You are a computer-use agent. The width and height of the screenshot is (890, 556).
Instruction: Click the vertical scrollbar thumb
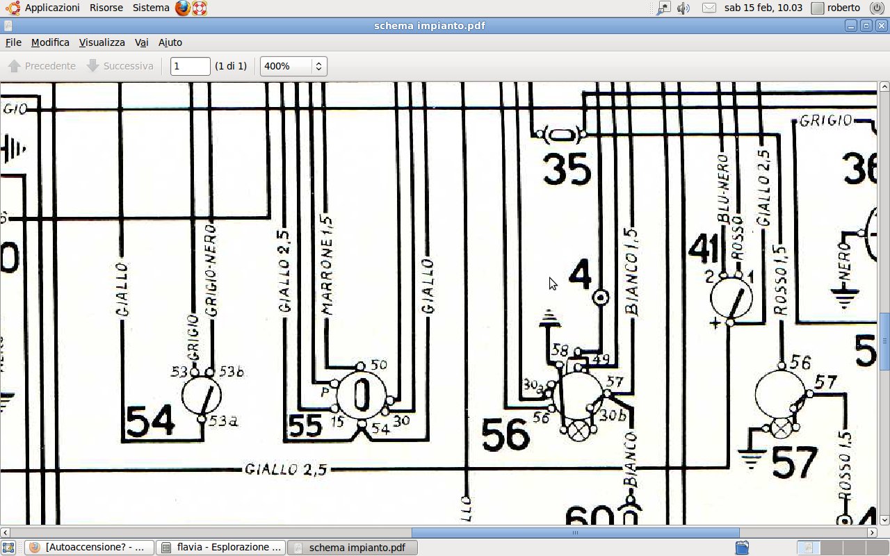coord(884,341)
